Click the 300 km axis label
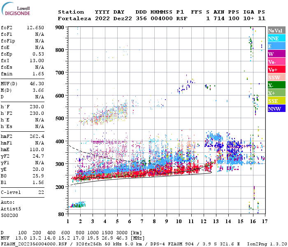 pyautogui.click(x=60, y=164)
